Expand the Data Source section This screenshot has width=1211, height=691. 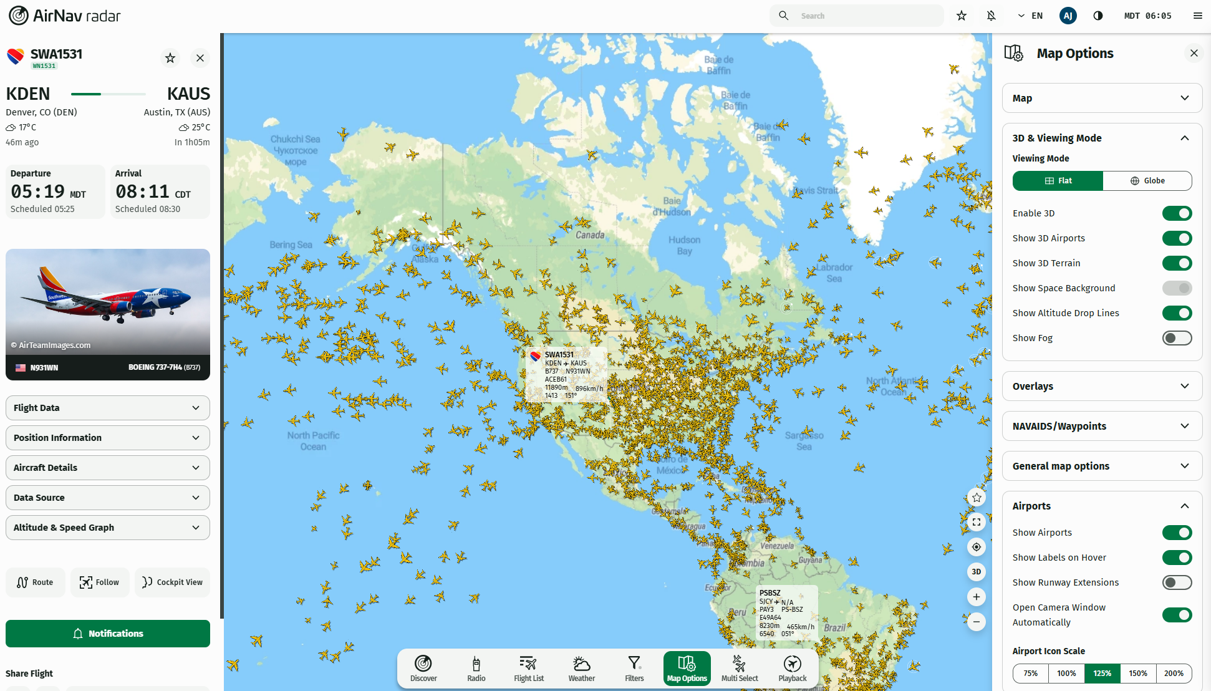[108, 498]
